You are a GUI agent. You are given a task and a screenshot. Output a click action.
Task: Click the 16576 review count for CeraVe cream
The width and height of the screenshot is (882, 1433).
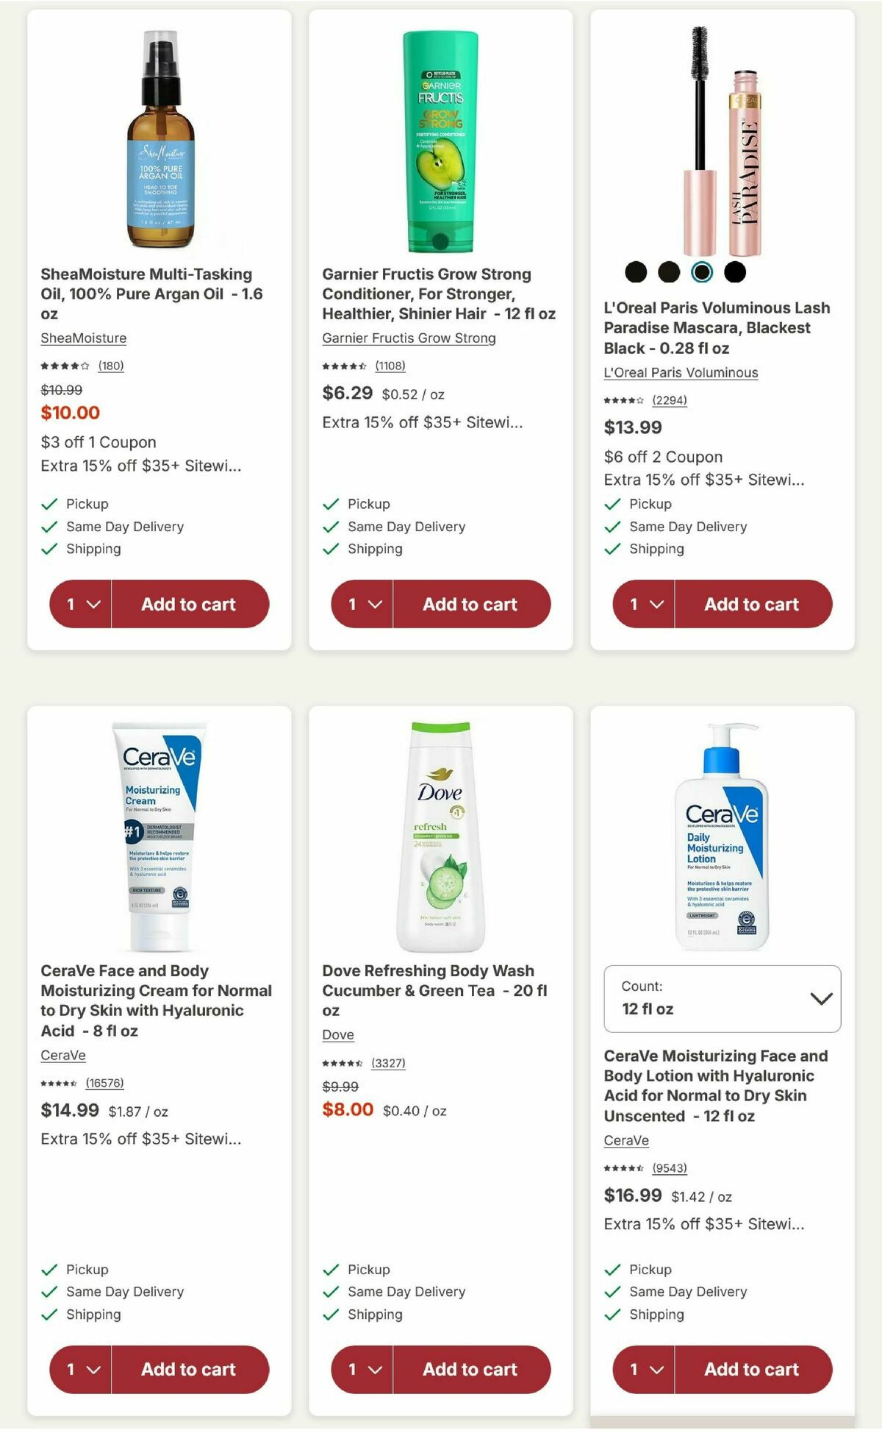(x=104, y=1083)
